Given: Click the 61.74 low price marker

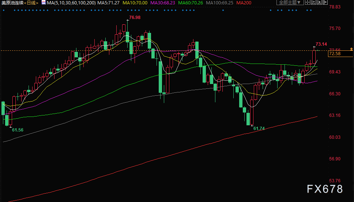Looking at the screenshot, I should (259, 129).
